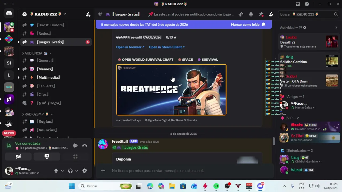Image resolution: width=342 pixels, height=192 pixels.
Task: Open the Clips channel
Action: (x=56, y=95)
